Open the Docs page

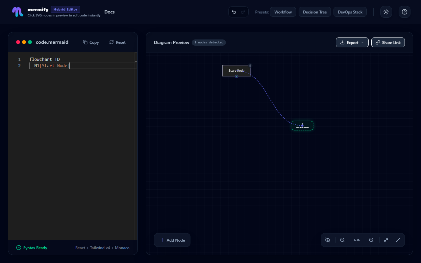click(110, 12)
